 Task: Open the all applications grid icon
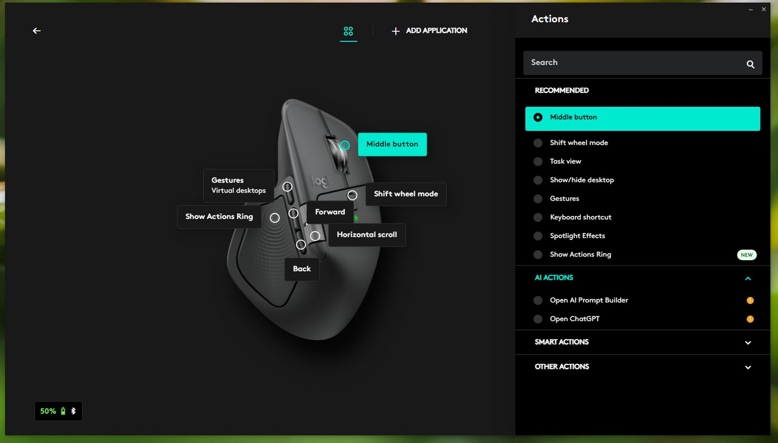tap(348, 31)
